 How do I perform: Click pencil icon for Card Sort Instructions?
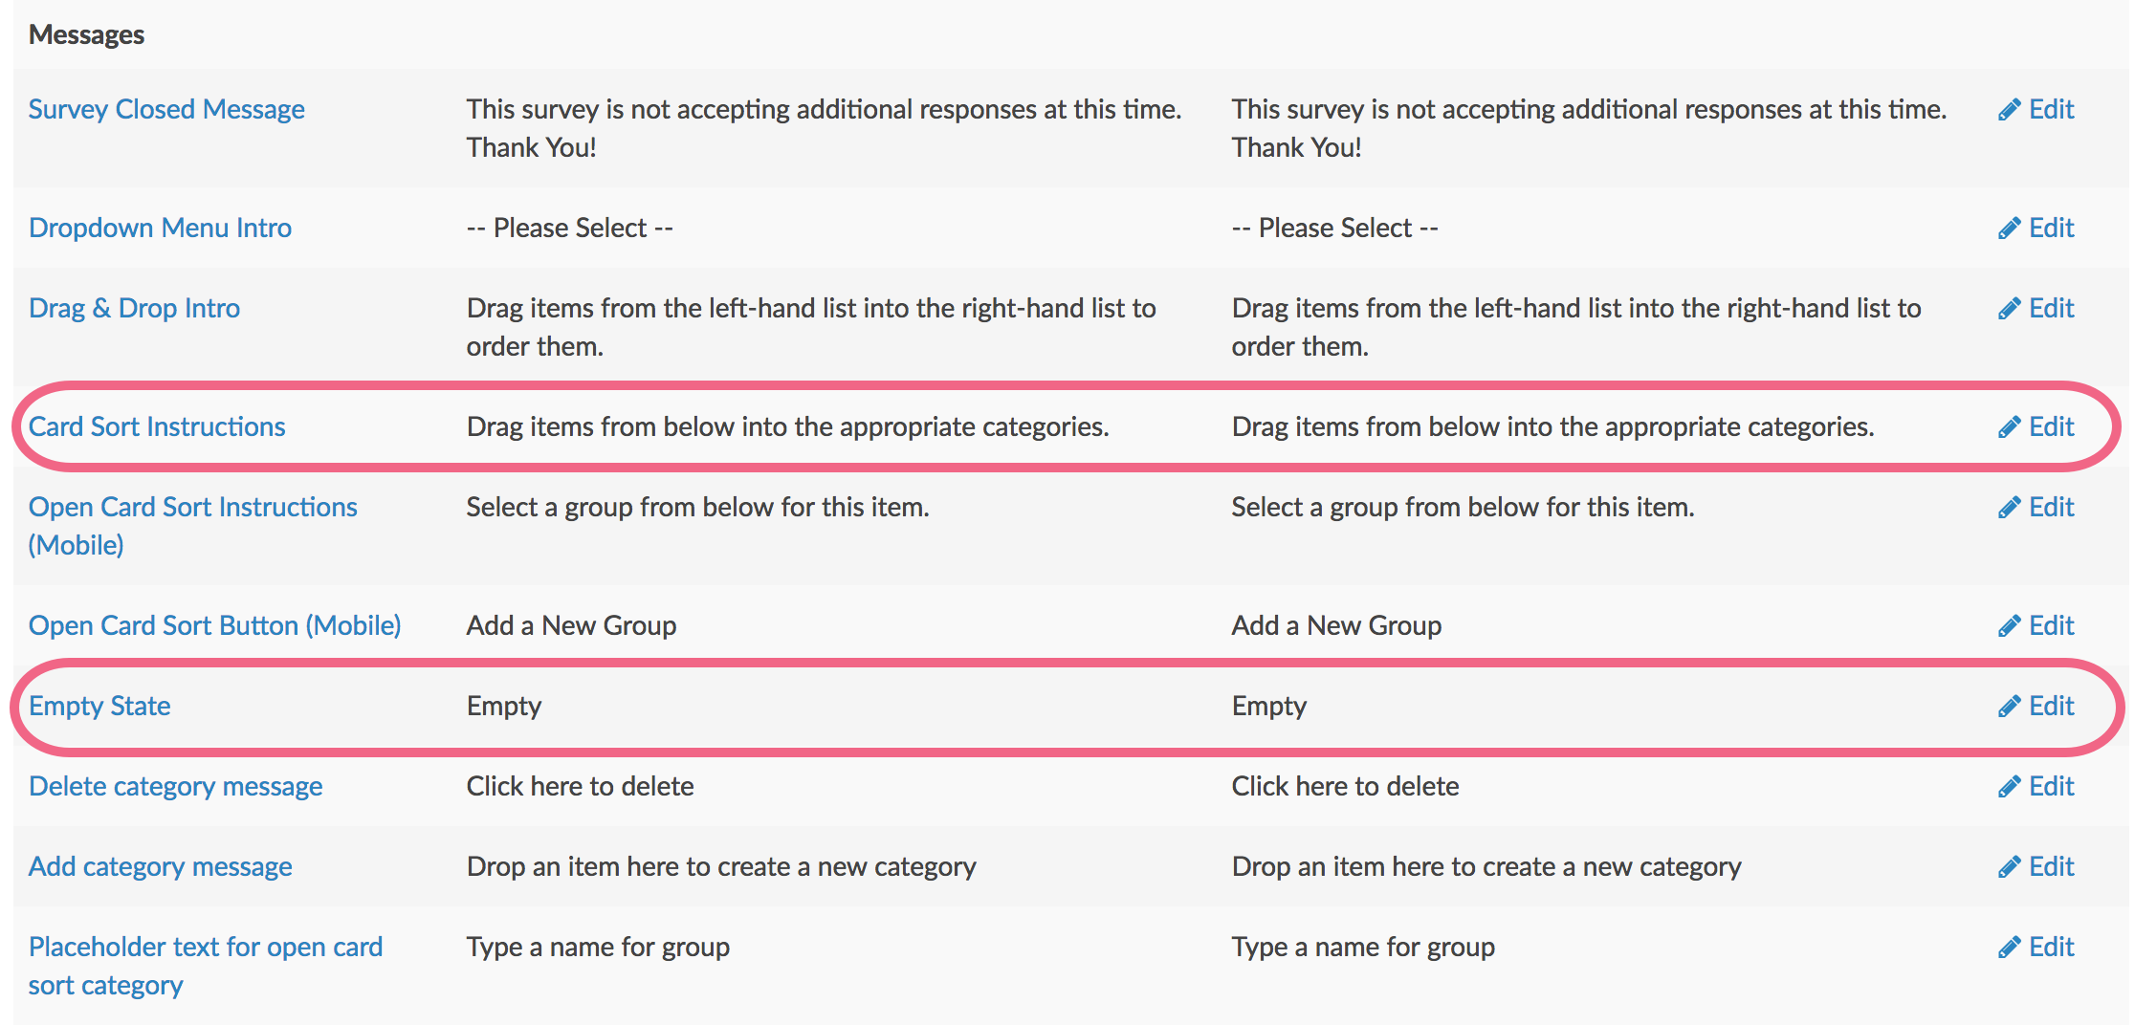click(2009, 427)
